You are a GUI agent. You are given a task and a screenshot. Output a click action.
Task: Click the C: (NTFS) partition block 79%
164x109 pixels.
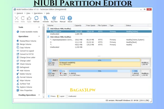tap(99, 73)
